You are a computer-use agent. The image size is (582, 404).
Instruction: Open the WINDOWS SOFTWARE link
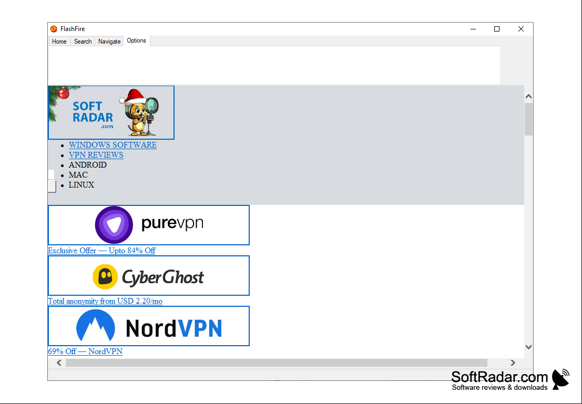click(113, 145)
